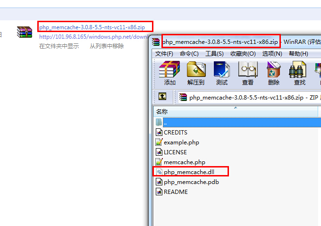Click the Find (查找) binoculars icon
Screen dimensions: 321x226
[x=299, y=73]
